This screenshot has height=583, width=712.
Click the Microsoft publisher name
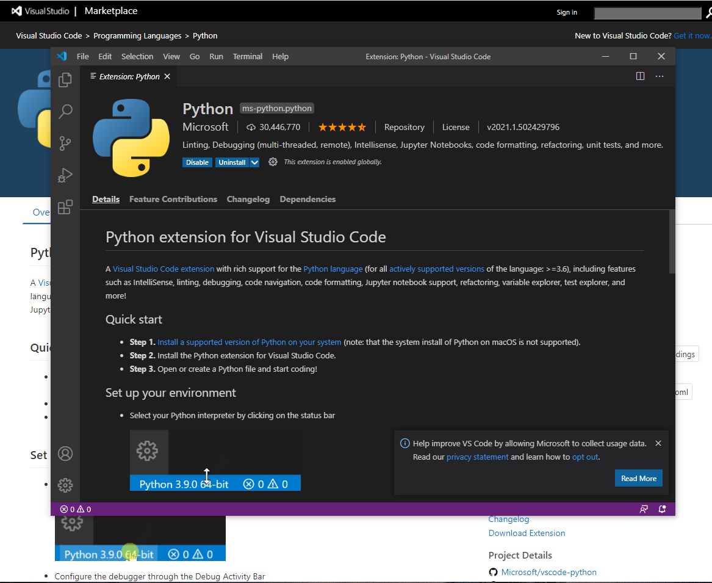coord(205,127)
